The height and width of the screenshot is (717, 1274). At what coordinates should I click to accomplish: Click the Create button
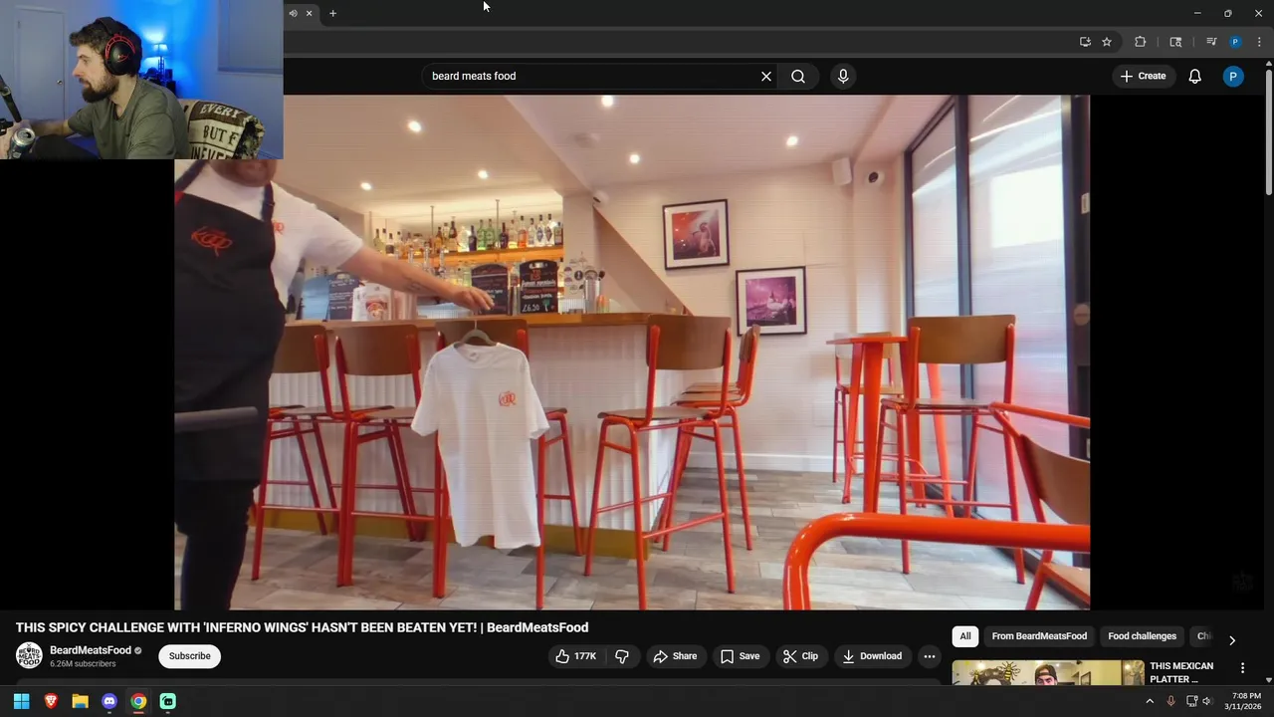pos(1143,76)
